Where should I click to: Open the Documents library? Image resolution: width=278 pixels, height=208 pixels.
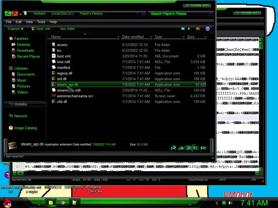pos(26,74)
